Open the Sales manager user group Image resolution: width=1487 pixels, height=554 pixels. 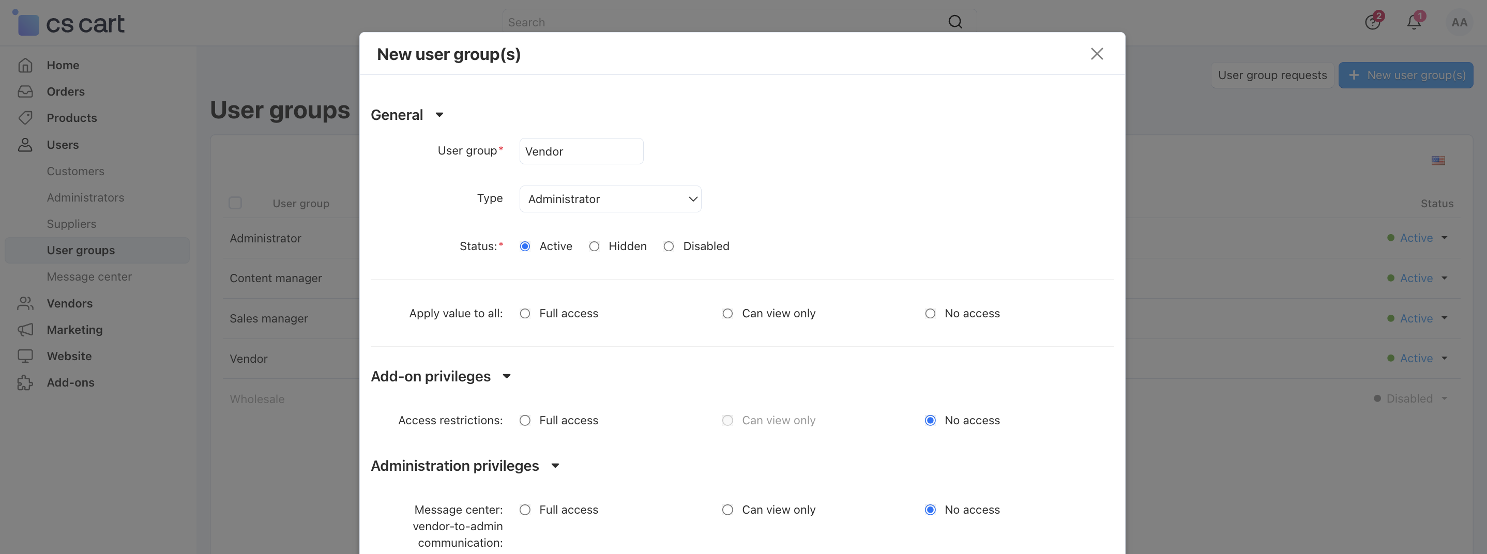(x=269, y=318)
